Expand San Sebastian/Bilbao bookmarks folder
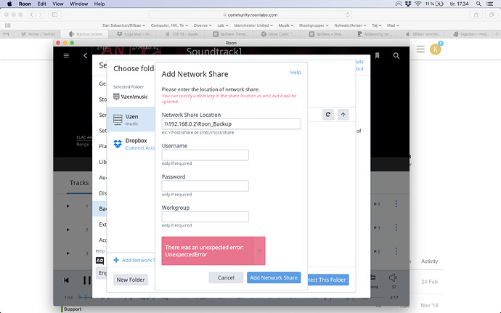Image resolution: width=501 pixels, height=313 pixels. 123,25
